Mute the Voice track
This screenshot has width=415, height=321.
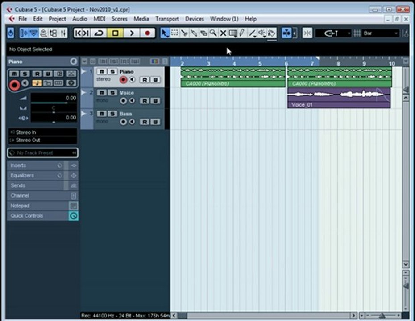[x=102, y=93]
